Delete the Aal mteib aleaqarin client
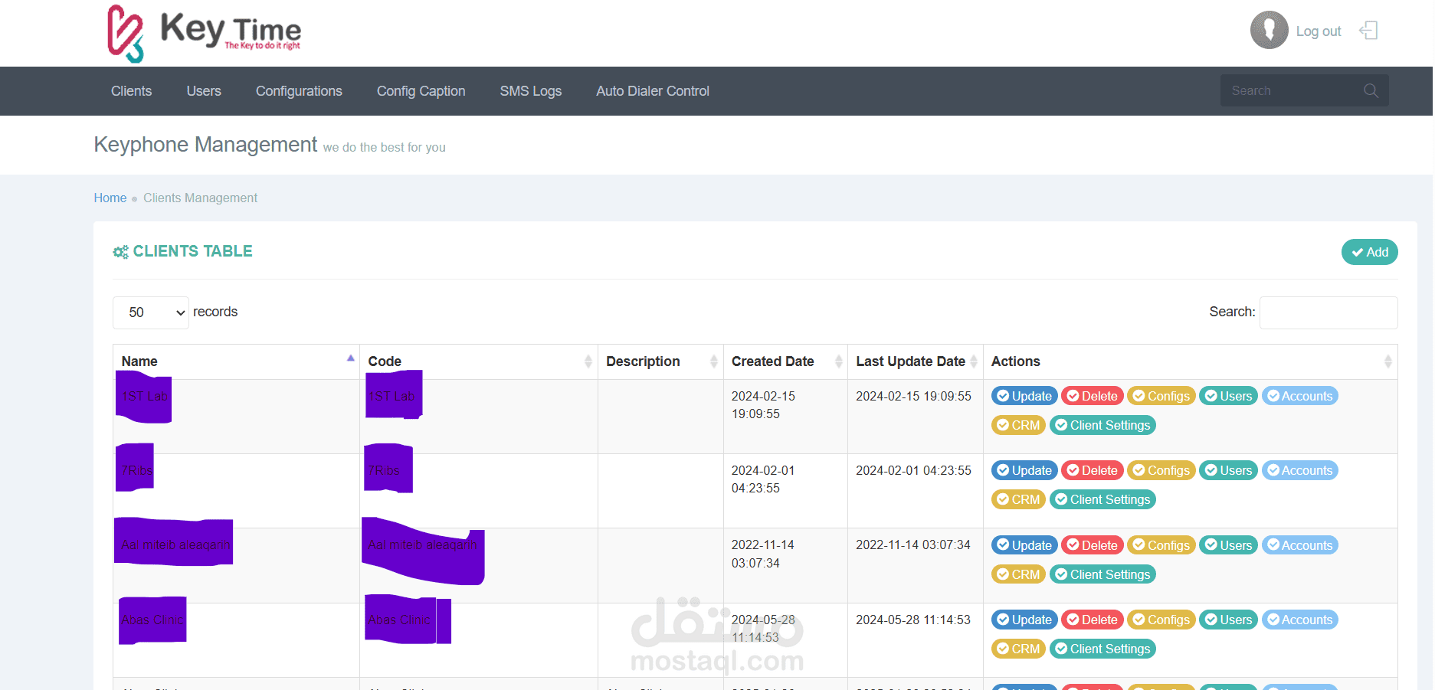 (1093, 545)
